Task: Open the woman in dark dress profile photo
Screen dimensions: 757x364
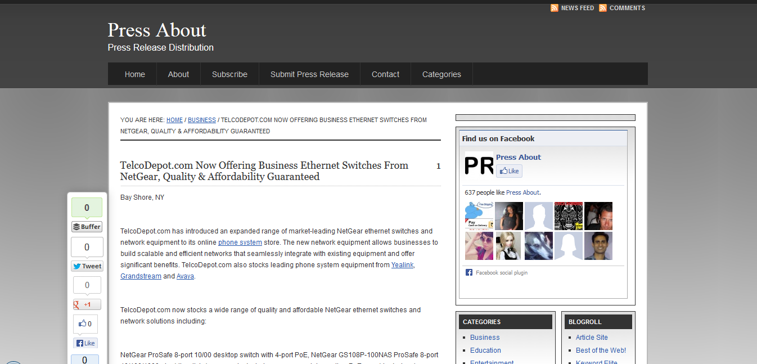Action: pyautogui.click(x=509, y=216)
